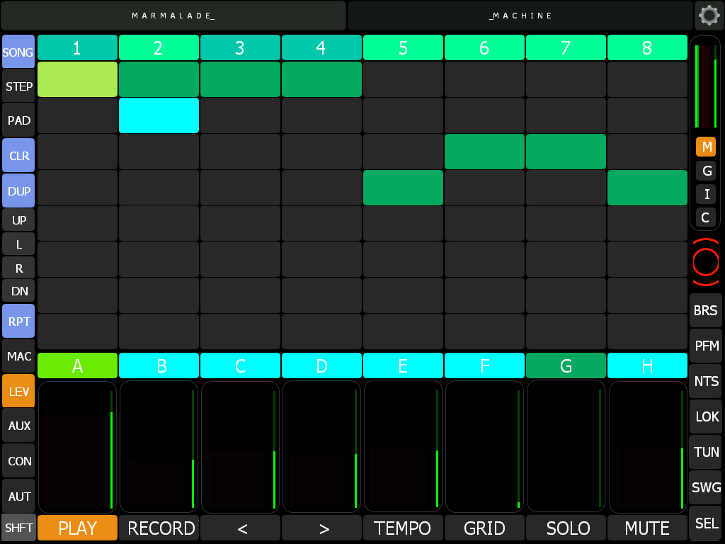Switch to SONG mode
This screenshot has width=725, height=544.
click(x=18, y=52)
